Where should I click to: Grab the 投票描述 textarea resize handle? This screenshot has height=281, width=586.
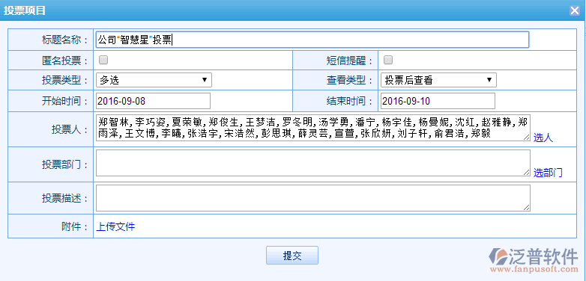pyautogui.click(x=527, y=208)
